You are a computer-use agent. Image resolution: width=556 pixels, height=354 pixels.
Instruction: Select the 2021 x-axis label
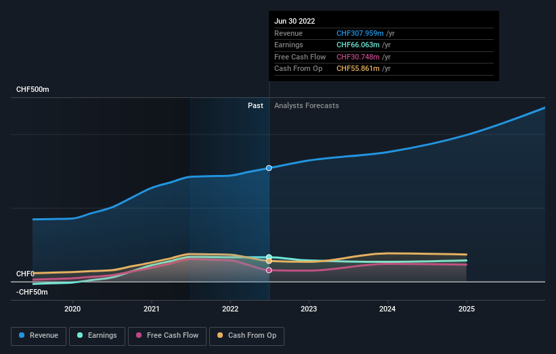coord(152,309)
